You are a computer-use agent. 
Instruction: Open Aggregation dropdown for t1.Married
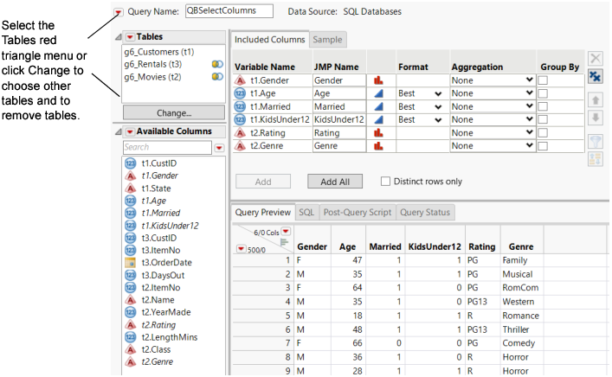click(529, 106)
